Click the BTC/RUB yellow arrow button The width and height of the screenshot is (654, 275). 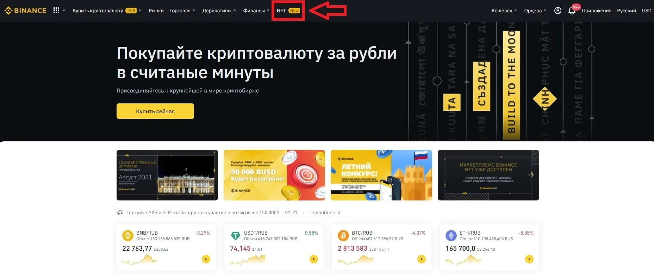point(422,259)
